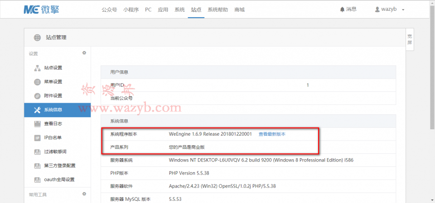Screen dimensions: 435x203
Task: Click the 过滤敏感词 icon
Action: pyautogui.click(x=37, y=152)
